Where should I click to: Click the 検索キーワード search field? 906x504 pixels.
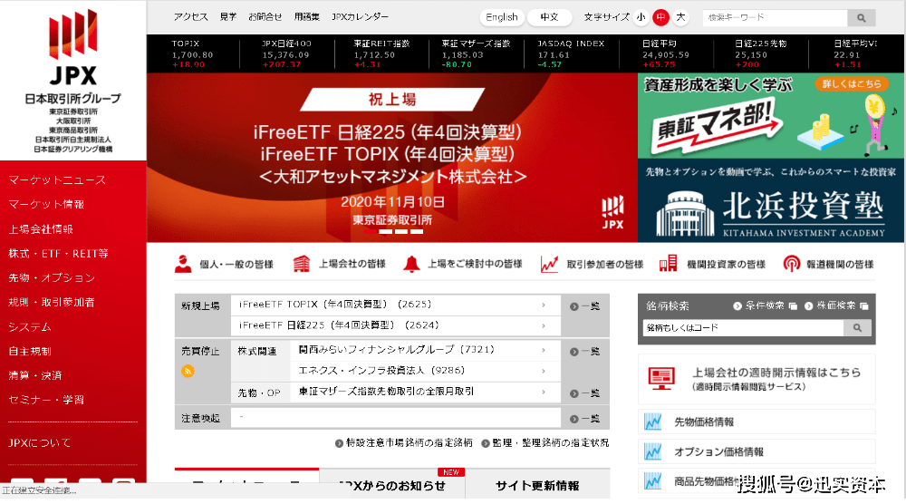point(775,18)
